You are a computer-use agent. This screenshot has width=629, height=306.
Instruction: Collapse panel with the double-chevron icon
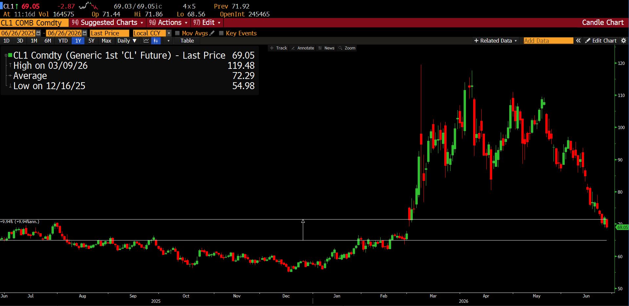tap(578, 41)
